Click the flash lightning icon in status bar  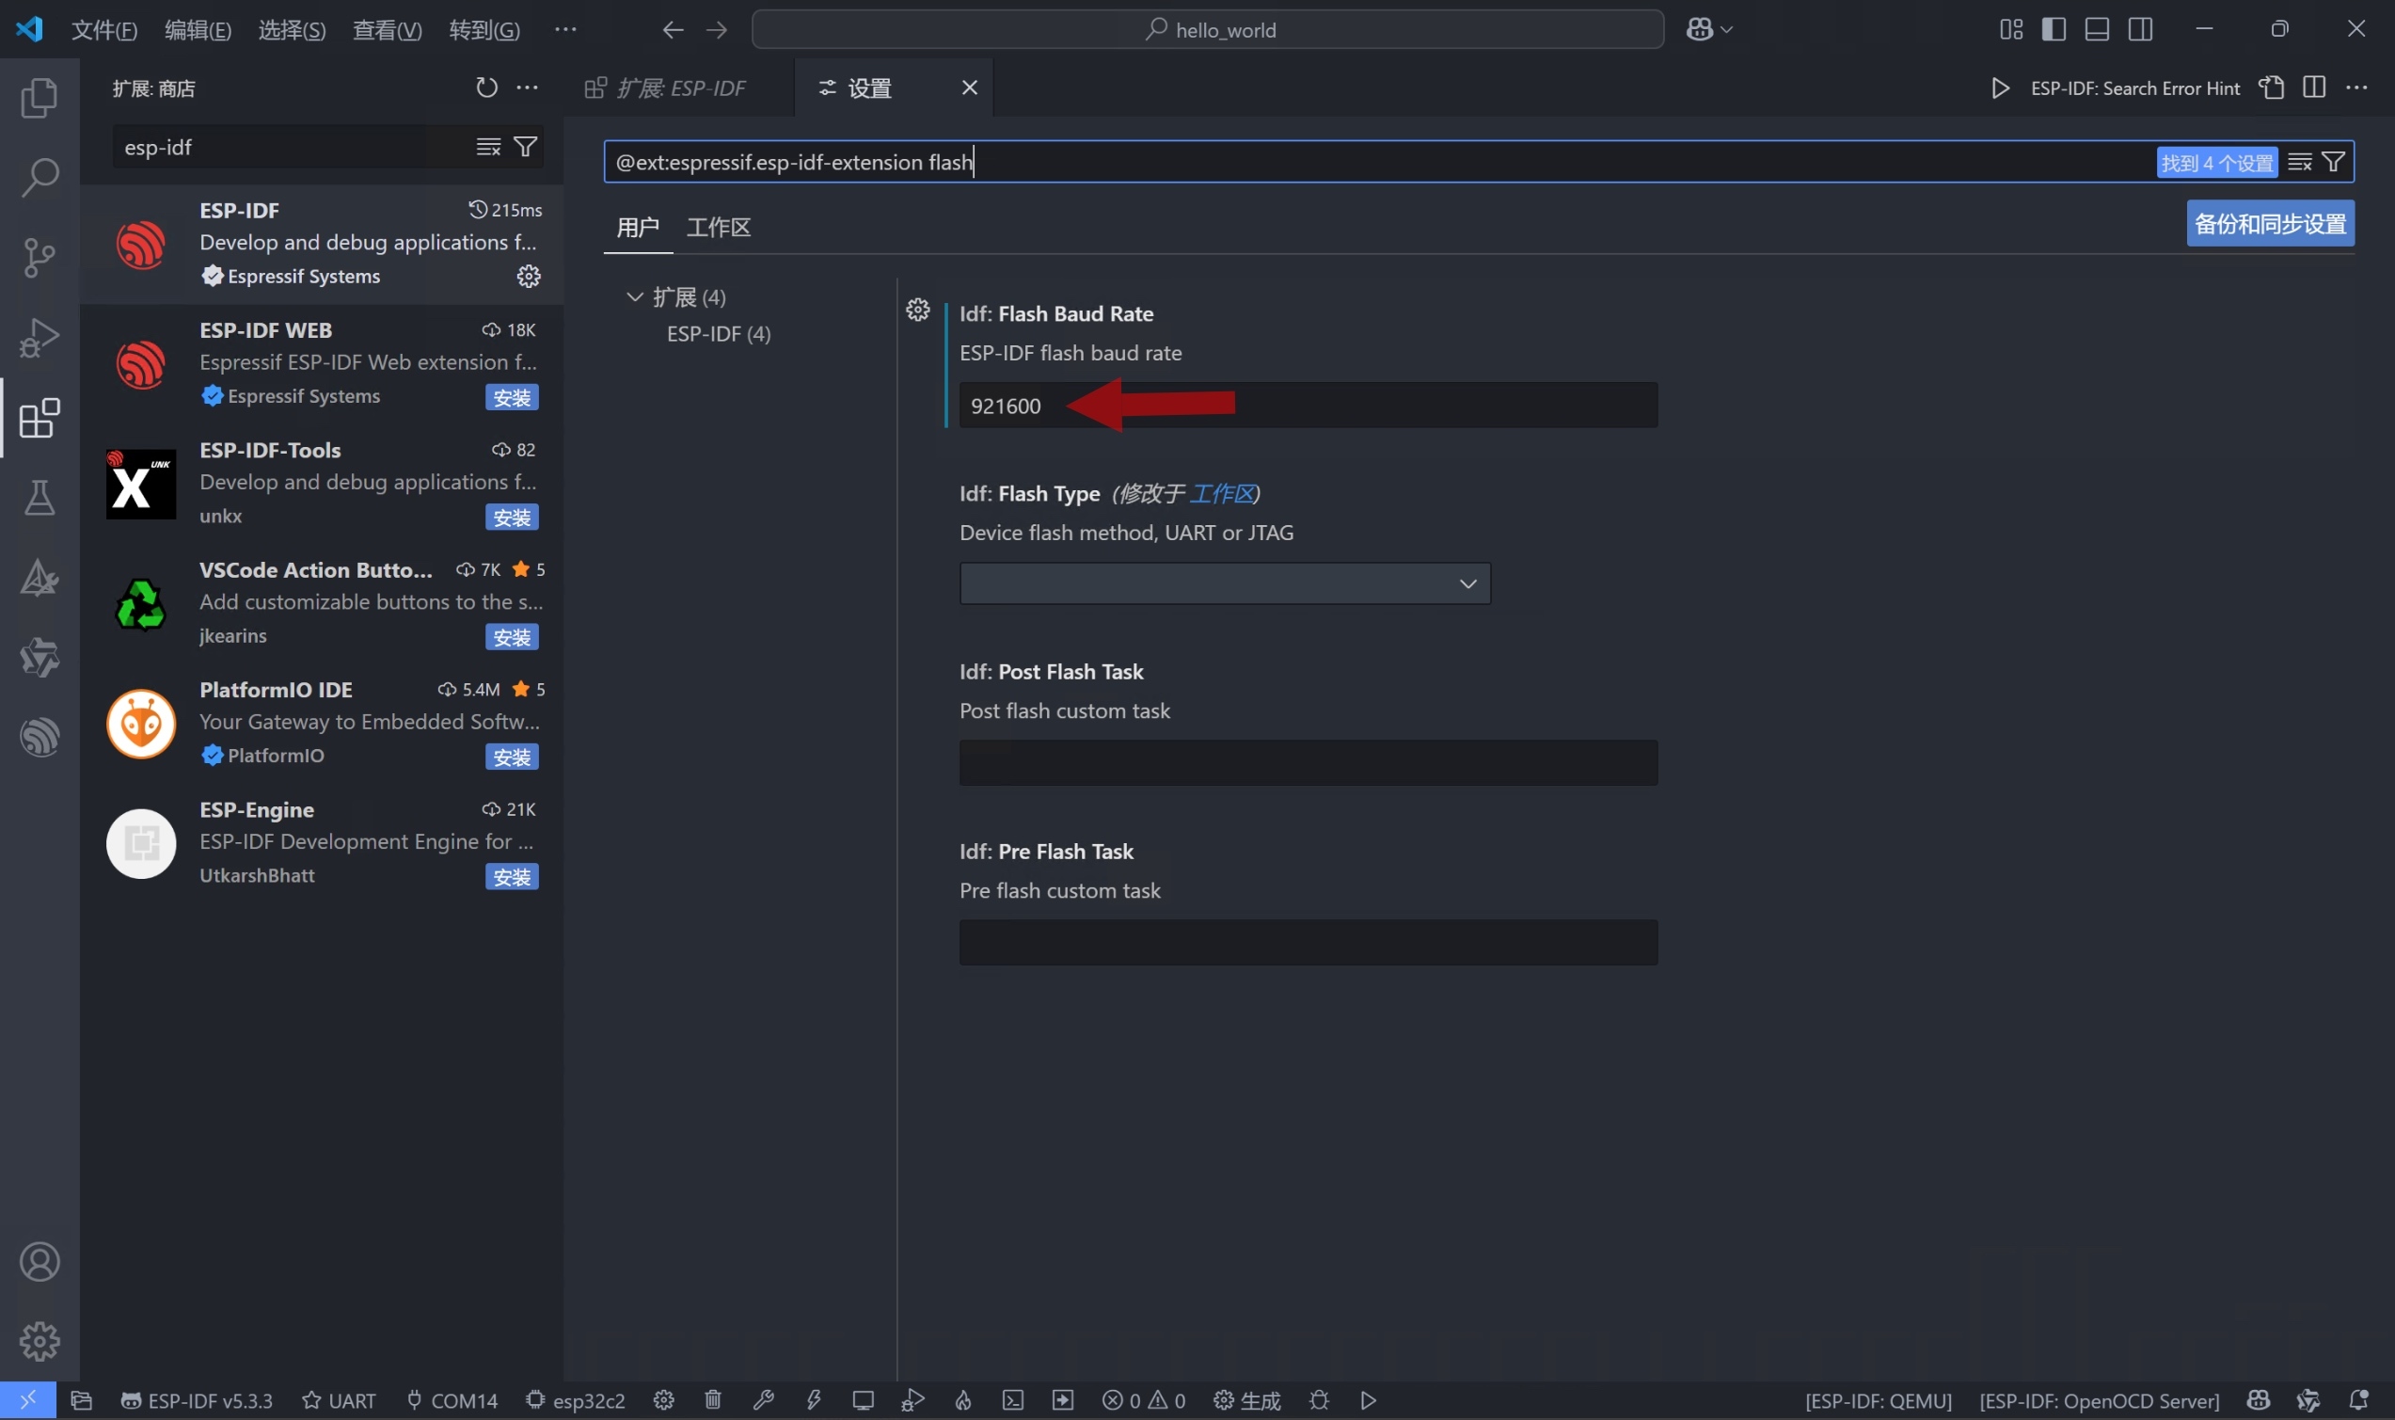(814, 1400)
